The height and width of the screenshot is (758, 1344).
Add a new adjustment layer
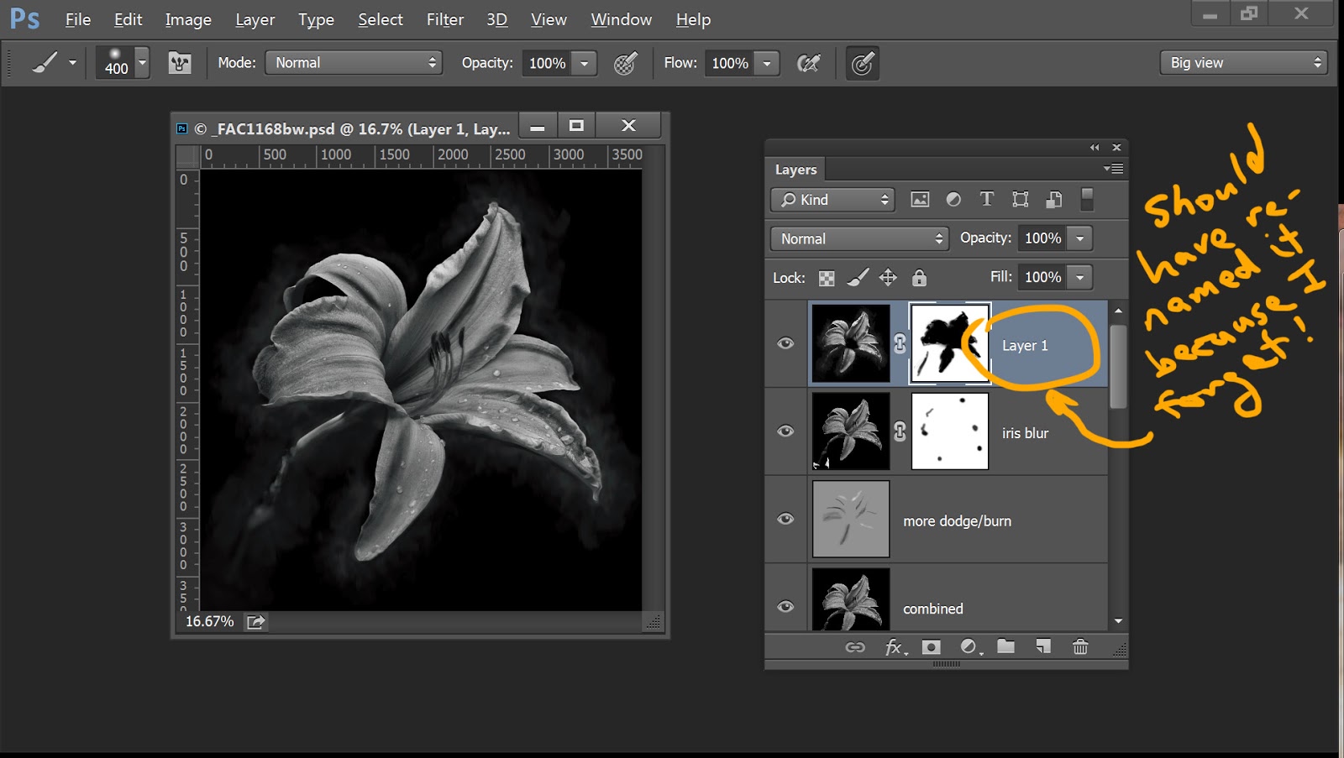pyautogui.click(x=969, y=646)
